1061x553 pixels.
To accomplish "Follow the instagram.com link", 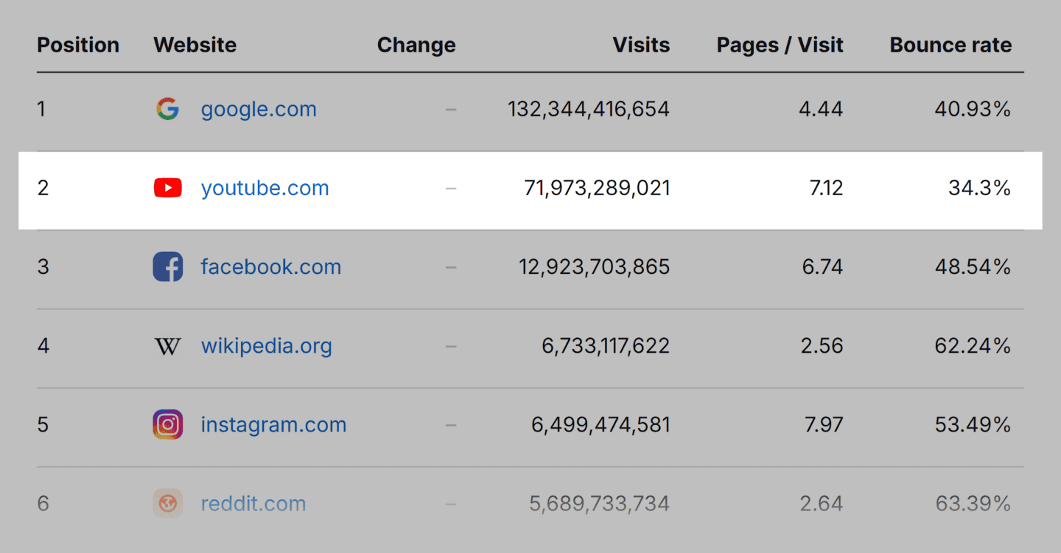I will 273,425.
